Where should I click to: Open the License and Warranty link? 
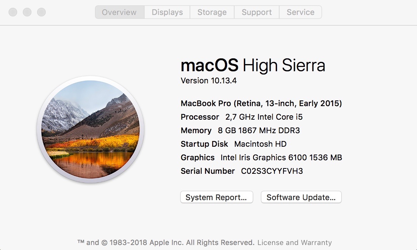[295, 243]
